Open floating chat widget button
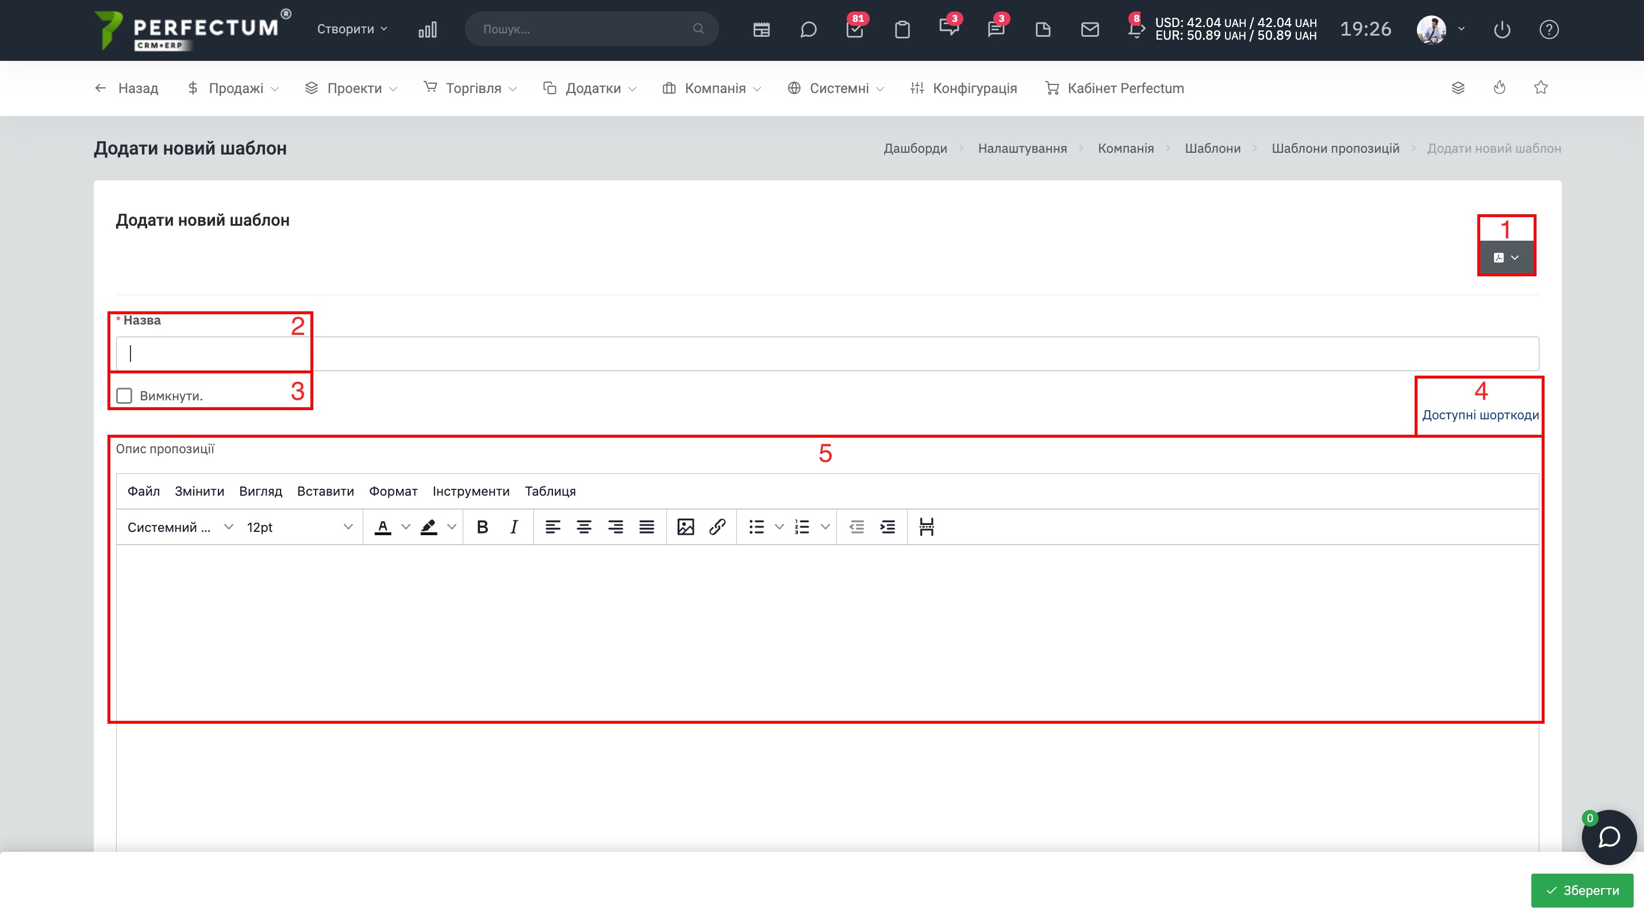This screenshot has height=911, width=1644. [1609, 837]
